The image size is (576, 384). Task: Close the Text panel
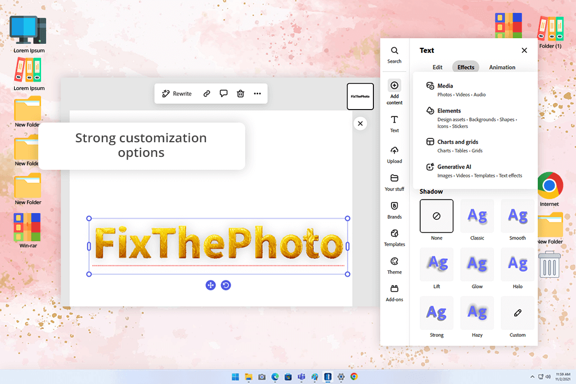524,50
